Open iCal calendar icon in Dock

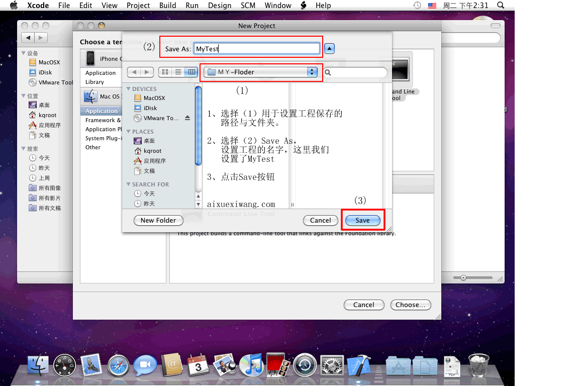coord(199,365)
